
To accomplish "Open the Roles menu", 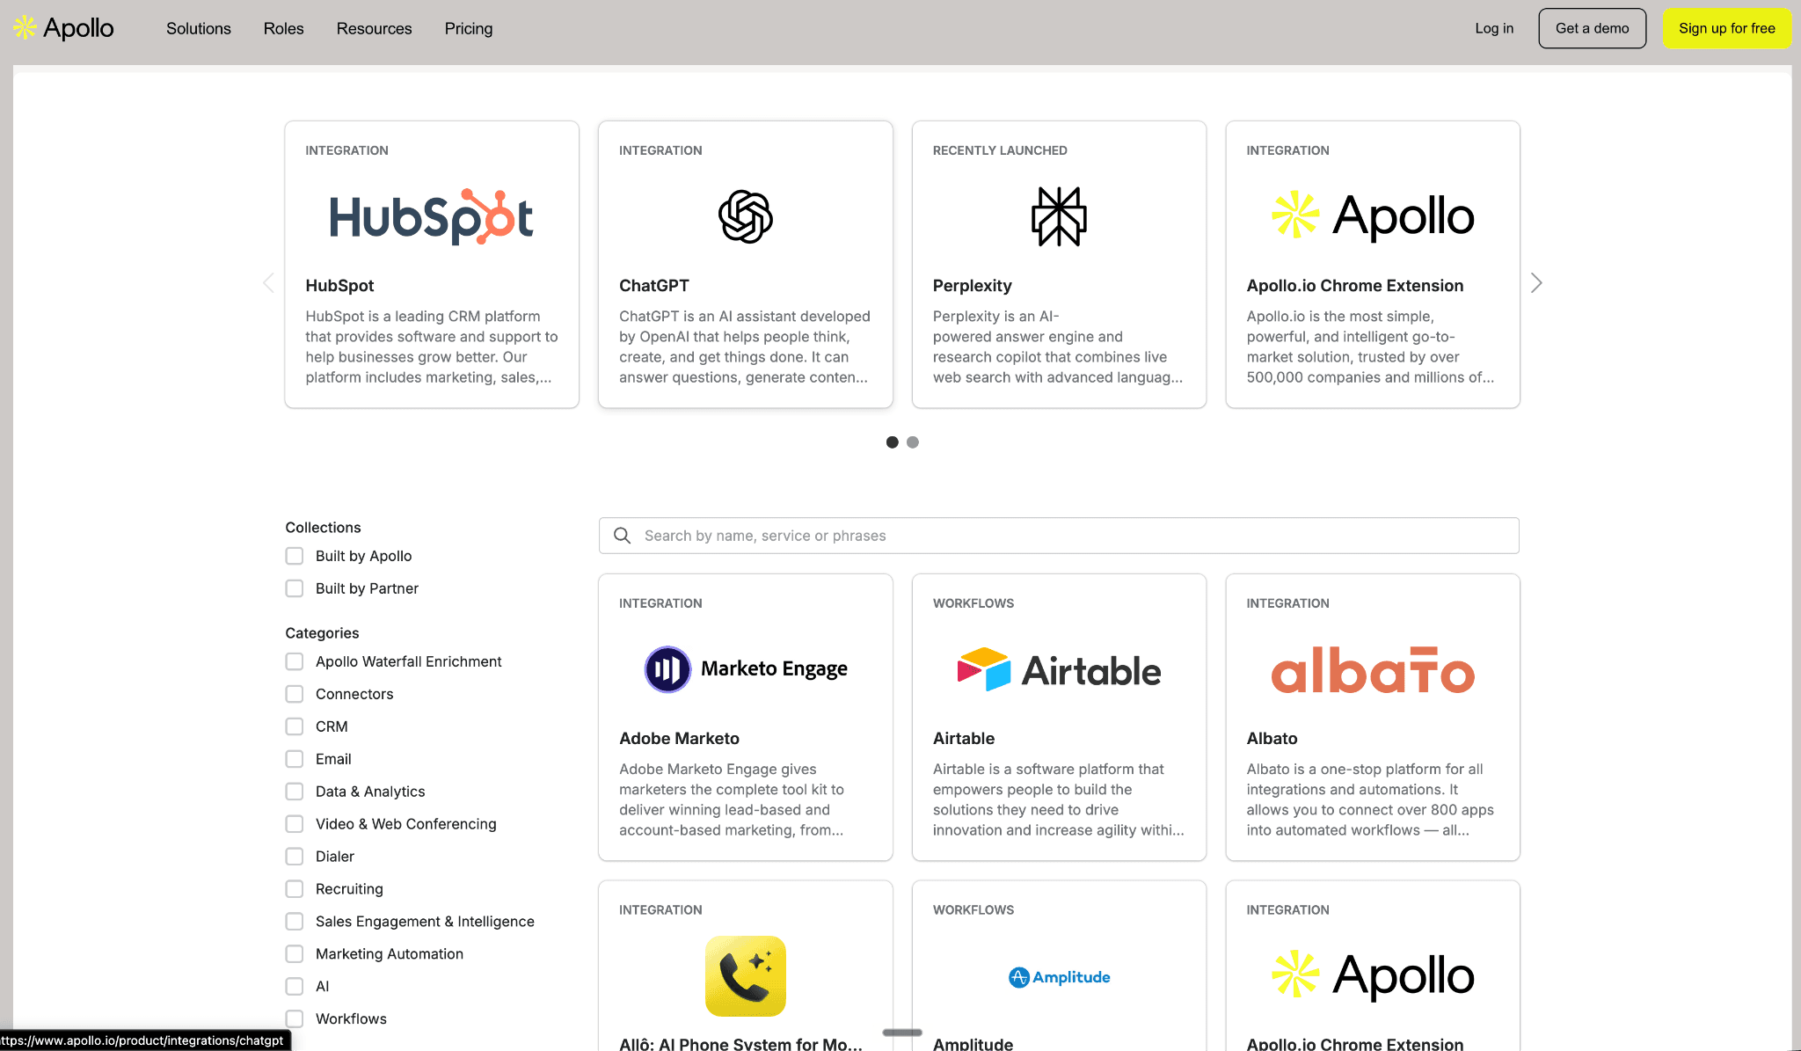I will [x=283, y=28].
